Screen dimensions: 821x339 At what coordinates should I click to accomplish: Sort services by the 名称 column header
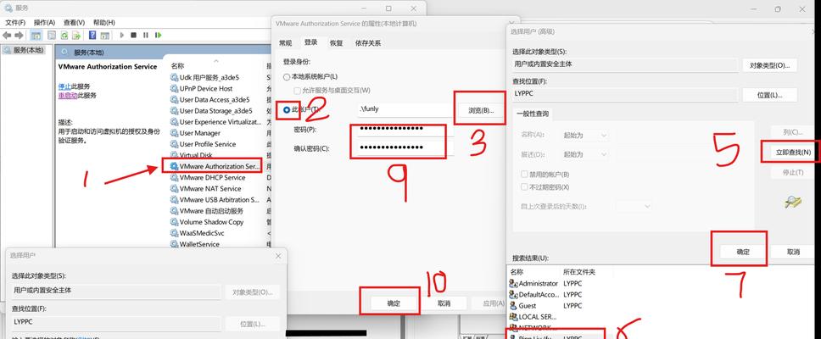point(177,66)
